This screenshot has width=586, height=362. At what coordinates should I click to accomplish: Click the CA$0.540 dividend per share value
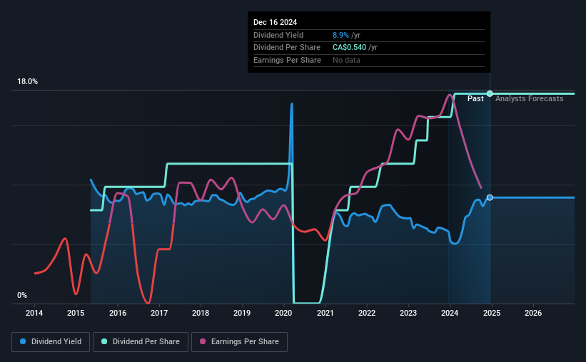point(350,48)
